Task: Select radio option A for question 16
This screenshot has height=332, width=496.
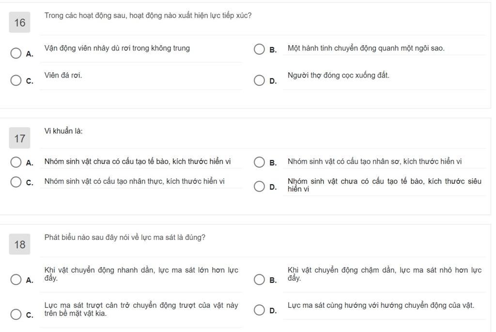Action: click(x=16, y=53)
